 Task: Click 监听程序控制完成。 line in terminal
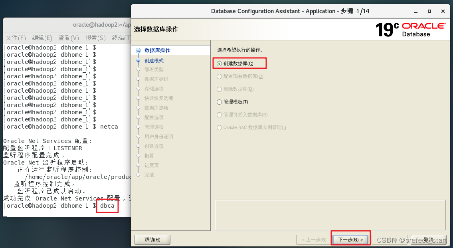[x=45, y=184]
